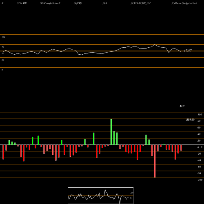Select the CELLECOR_SM ticker text
The image size is (204, 204).
coord(142,3)
